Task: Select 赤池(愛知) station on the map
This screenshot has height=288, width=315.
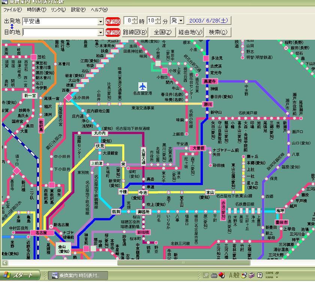Action: click(x=223, y=210)
